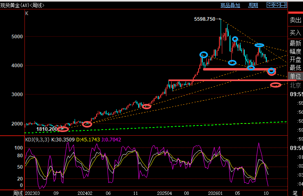303x196 pixels.
Task: Select the J:0.7042 indicator value
Action: point(111,140)
